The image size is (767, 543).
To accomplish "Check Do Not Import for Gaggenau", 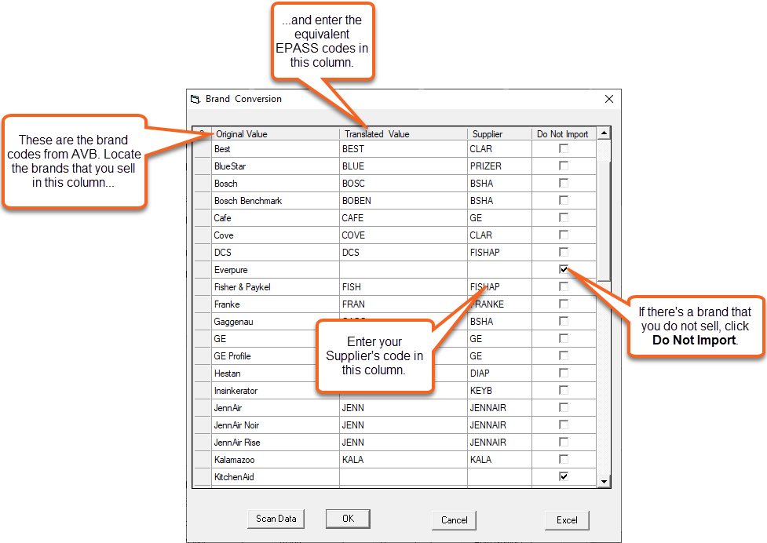I will (564, 321).
